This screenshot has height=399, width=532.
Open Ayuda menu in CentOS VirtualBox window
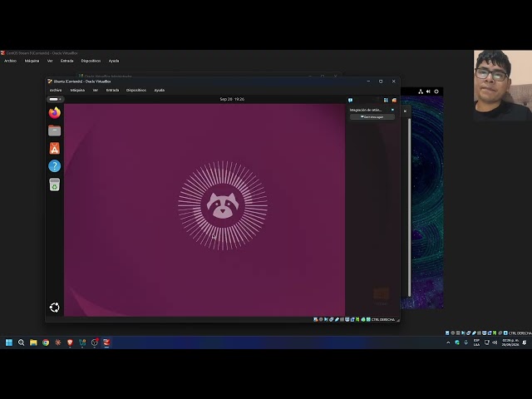click(114, 61)
